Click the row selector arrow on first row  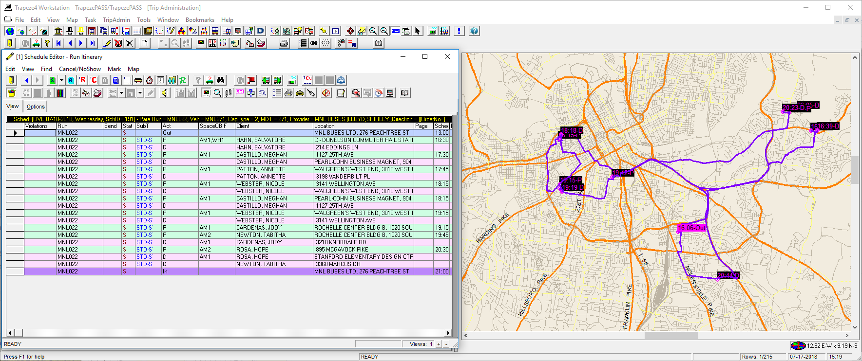(x=15, y=133)
